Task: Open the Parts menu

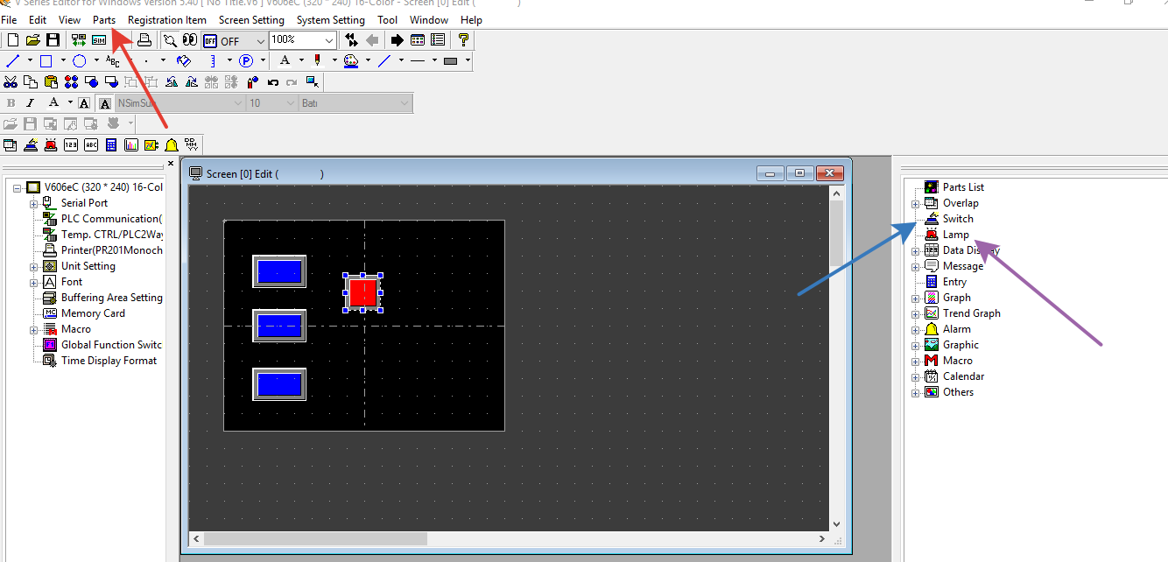Action: [104, 19]
